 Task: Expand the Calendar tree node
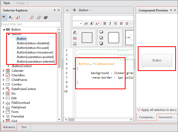tap(4, 71)
